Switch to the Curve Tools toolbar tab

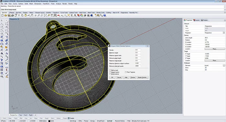pyautogui.click(x=64, y=13)
